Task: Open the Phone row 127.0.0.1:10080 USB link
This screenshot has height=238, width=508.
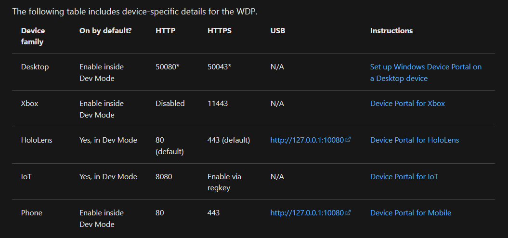Action: 307,213
